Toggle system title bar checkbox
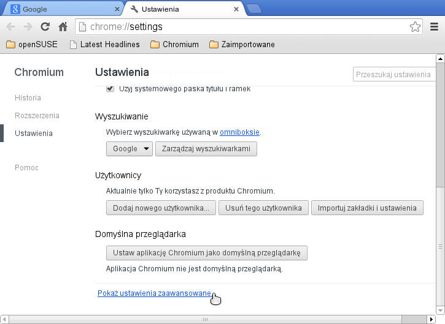The height and width of the screenshot is (324, 445). point(110,89)
